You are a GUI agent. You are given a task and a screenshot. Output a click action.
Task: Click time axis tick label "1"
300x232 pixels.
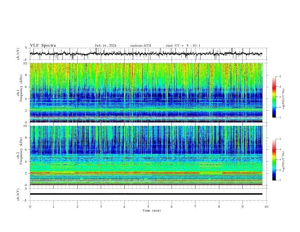click(x=53, y=207)
